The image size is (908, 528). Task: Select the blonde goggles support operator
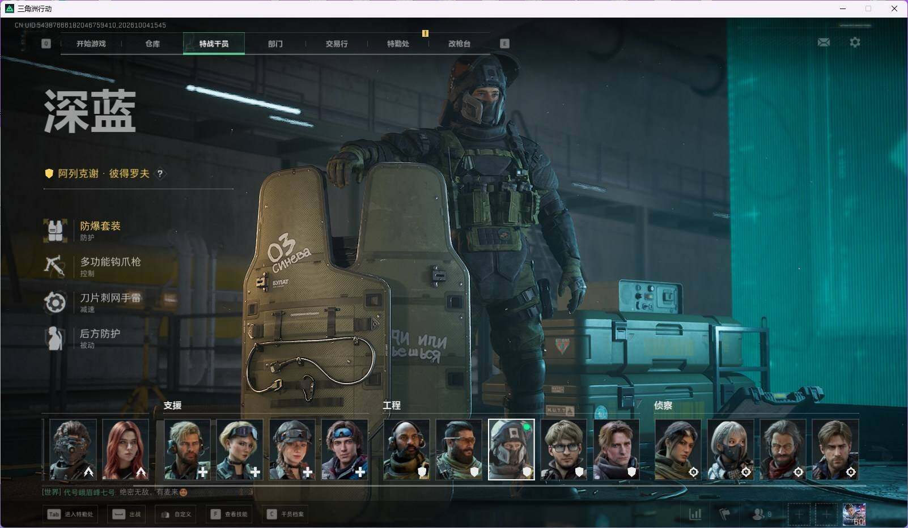tap(240, 450)
